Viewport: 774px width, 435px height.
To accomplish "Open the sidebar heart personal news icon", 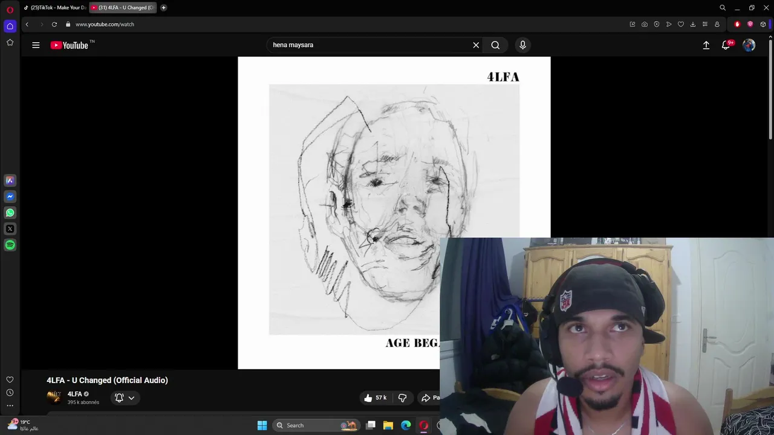I will point(10,379).
